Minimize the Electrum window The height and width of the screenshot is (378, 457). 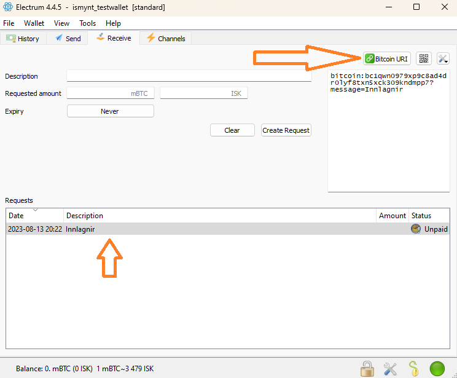point(389,7)
